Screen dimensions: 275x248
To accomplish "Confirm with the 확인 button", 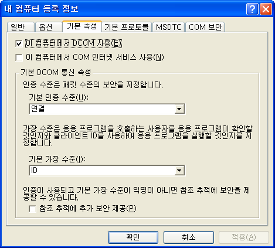I will 133,237.
